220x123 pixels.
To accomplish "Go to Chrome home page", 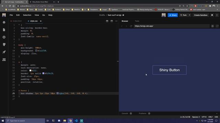I will 13,6.
